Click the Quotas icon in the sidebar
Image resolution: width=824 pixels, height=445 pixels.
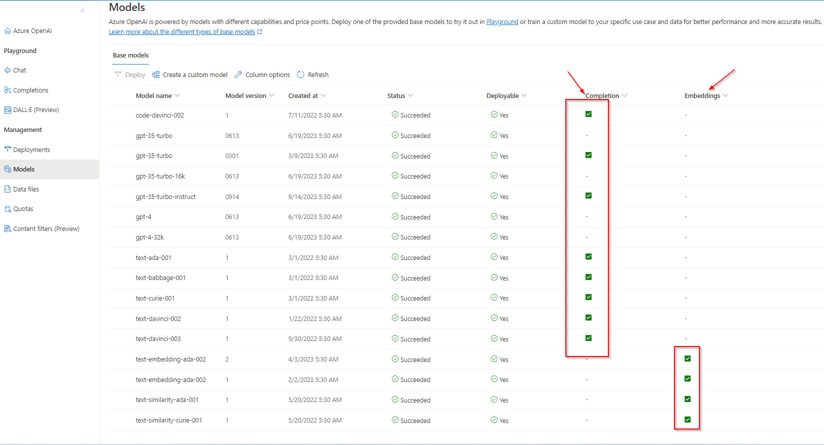pyautogui.click(x=8, y=208)
